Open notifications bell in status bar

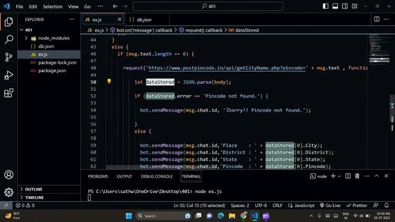[386, 205]
